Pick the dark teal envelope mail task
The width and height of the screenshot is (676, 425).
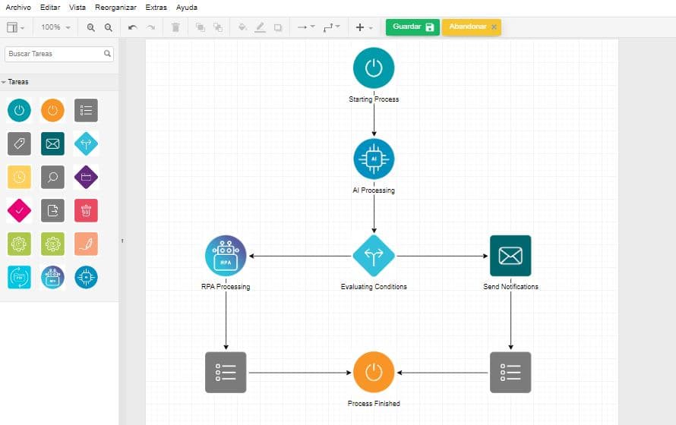[52, 143]
